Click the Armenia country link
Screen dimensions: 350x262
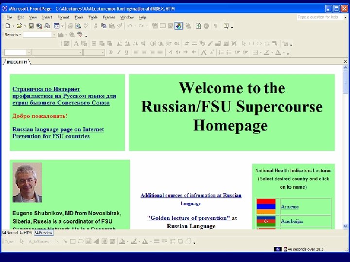[x=290, y=207]
